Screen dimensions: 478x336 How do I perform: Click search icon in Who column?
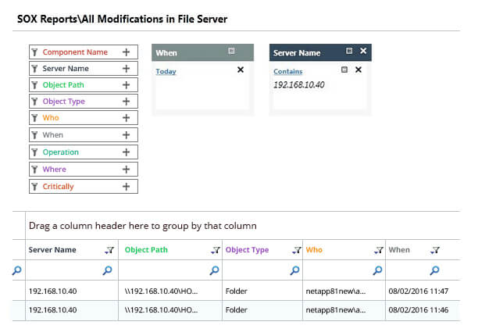tap(377, 270)
